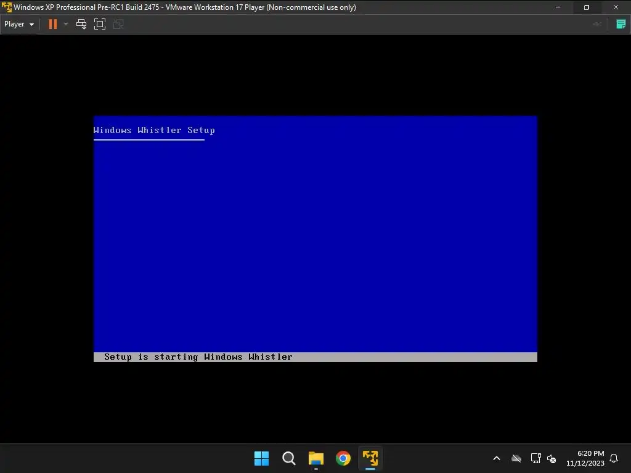Send Ctrl+Alt+Del to the virtual machine

[81, 24]
